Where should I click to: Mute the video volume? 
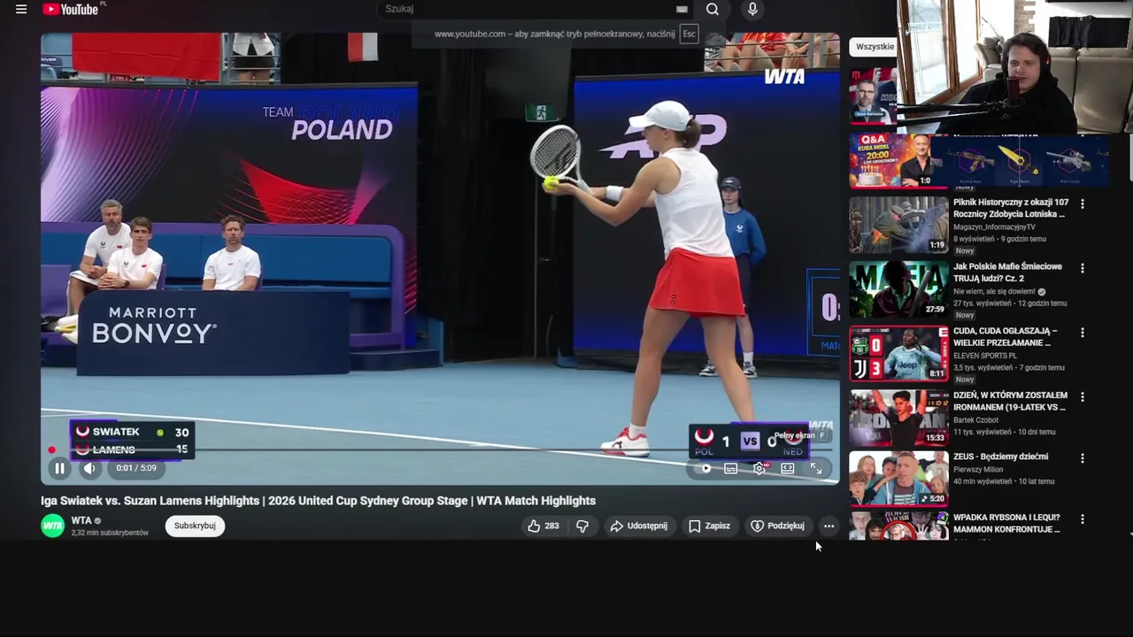click(89, 468)
